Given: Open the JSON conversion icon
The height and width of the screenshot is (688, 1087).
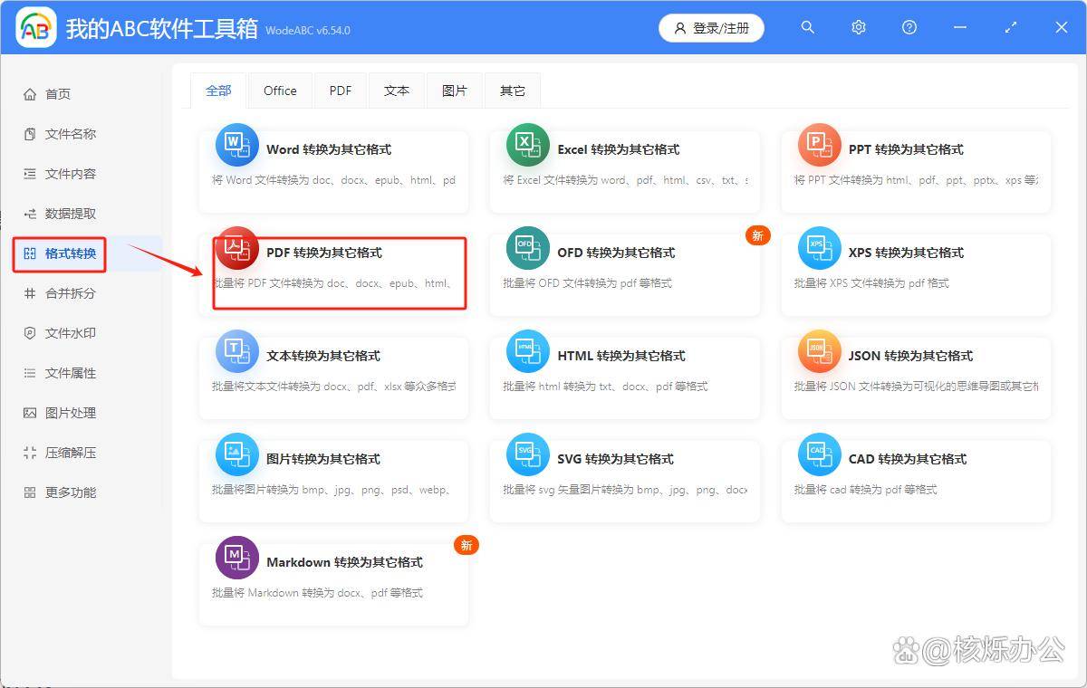Looking at the screenshot, I should point(820,351).
